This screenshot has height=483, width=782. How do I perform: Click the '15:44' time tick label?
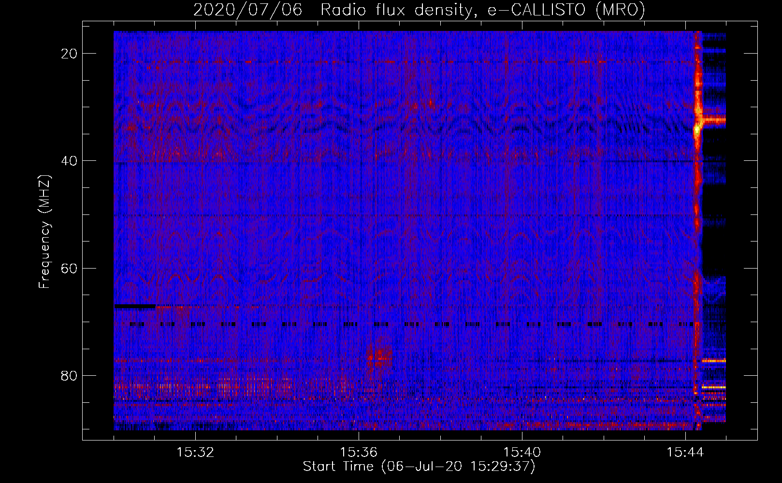(685, 453)
